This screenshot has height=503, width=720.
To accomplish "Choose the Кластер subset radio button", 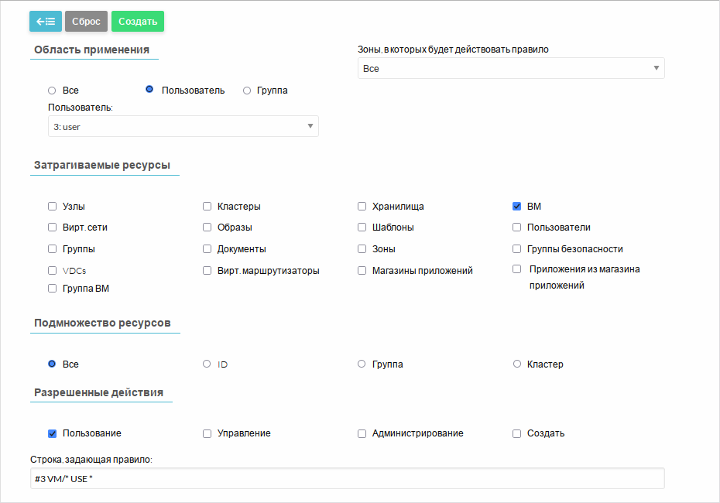I will tap(517, 364).
